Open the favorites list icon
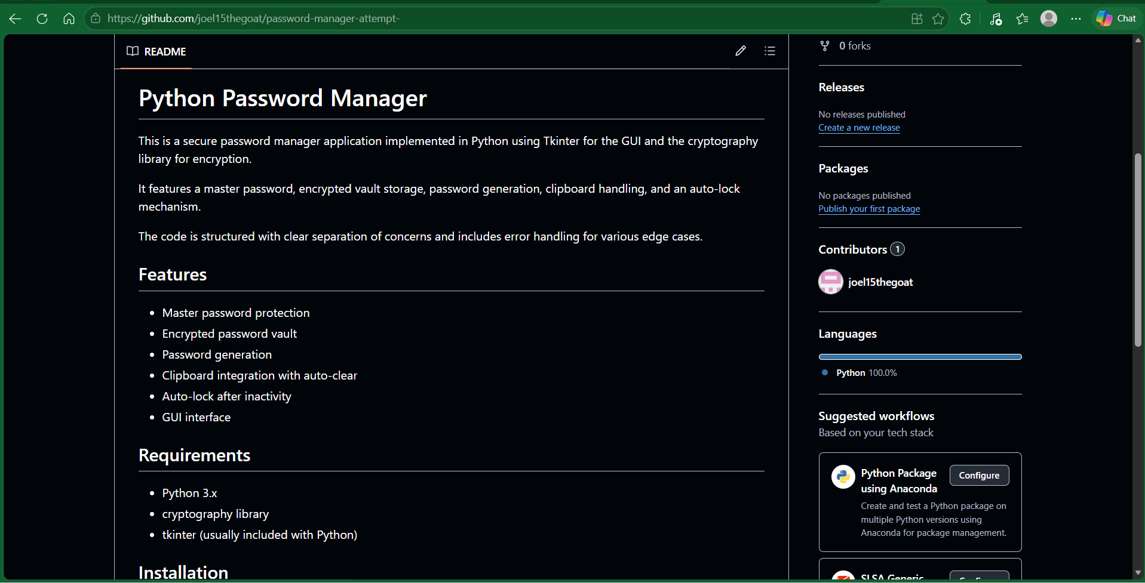 click(1022, 18)
